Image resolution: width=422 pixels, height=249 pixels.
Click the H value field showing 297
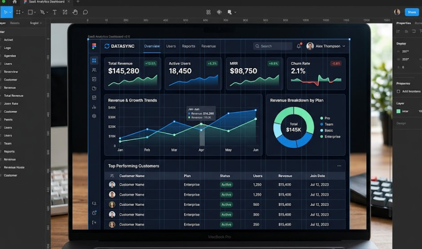406,52
